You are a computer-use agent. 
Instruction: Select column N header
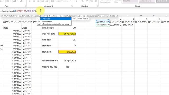pos(154,16)
